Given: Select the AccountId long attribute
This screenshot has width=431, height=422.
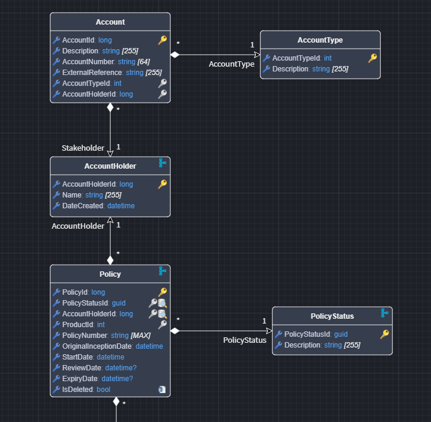Looking at the screenshot, I should [x=87, y=40].
